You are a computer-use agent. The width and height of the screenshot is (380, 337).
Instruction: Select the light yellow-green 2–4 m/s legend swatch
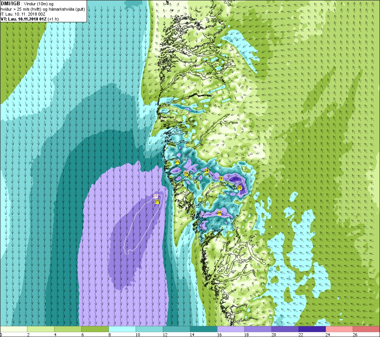[x=41, y=329]
